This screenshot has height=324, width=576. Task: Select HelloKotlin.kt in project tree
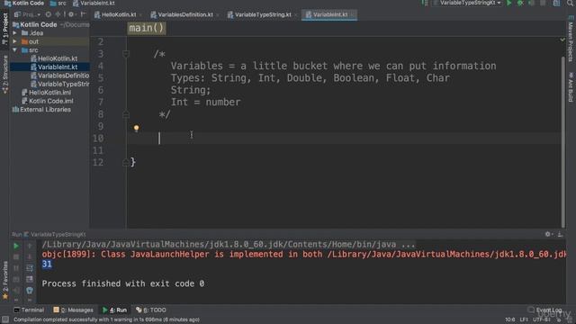pyautogui.click(x=54, y=58)
